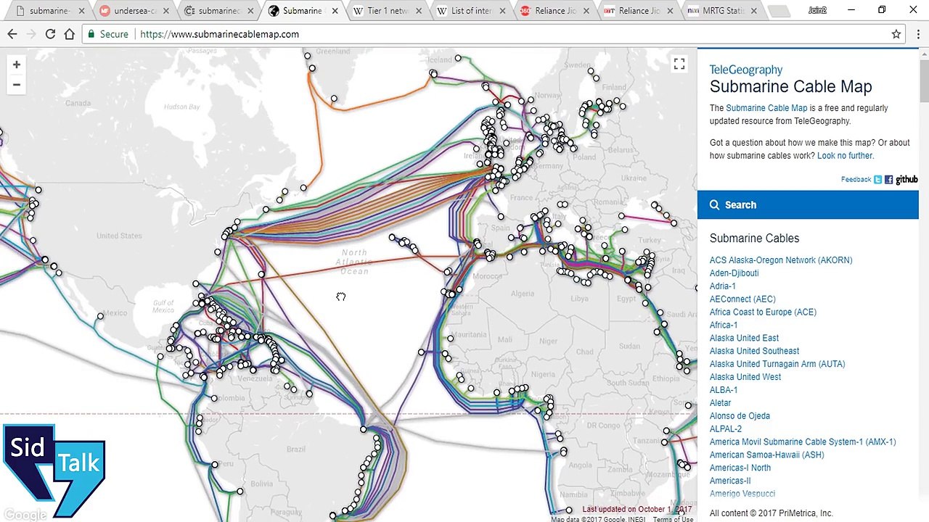This screenshot has height=522, width=929.
Task: Open the github link icon
Action: (907, 180)
